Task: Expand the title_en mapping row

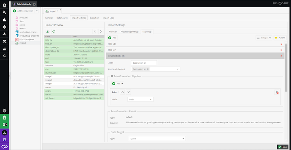Action: [195, 50]
